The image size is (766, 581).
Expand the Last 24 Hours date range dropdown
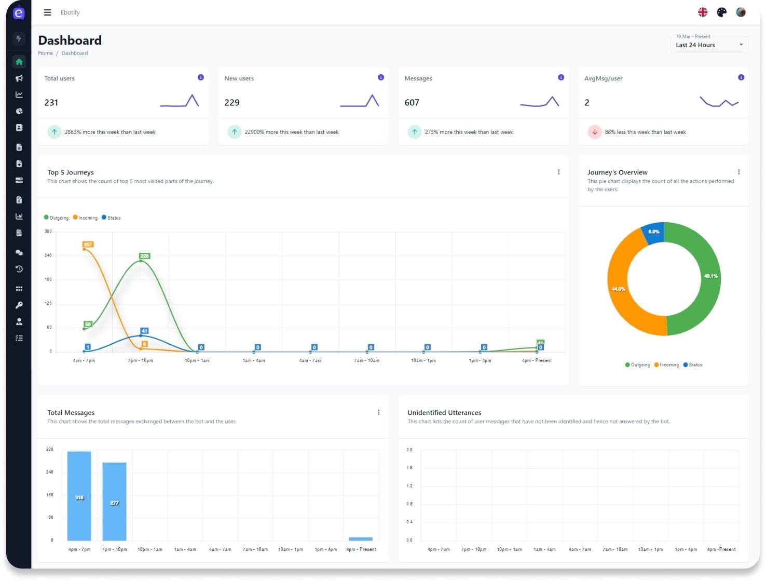(x=709, y=44)
